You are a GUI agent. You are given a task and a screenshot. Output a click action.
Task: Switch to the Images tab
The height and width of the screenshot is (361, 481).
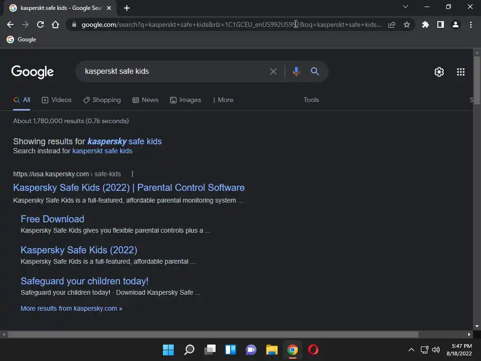(186, 100)
